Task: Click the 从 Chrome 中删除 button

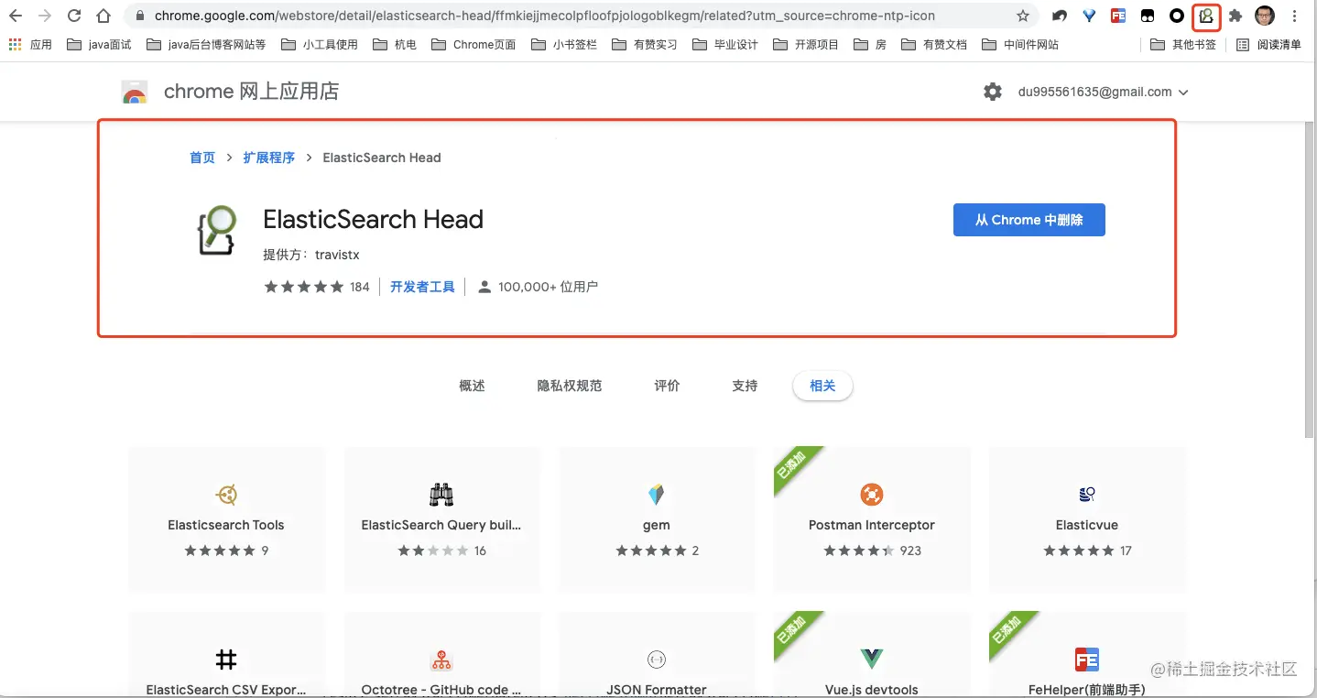Action: click(x=1029, y=220)
